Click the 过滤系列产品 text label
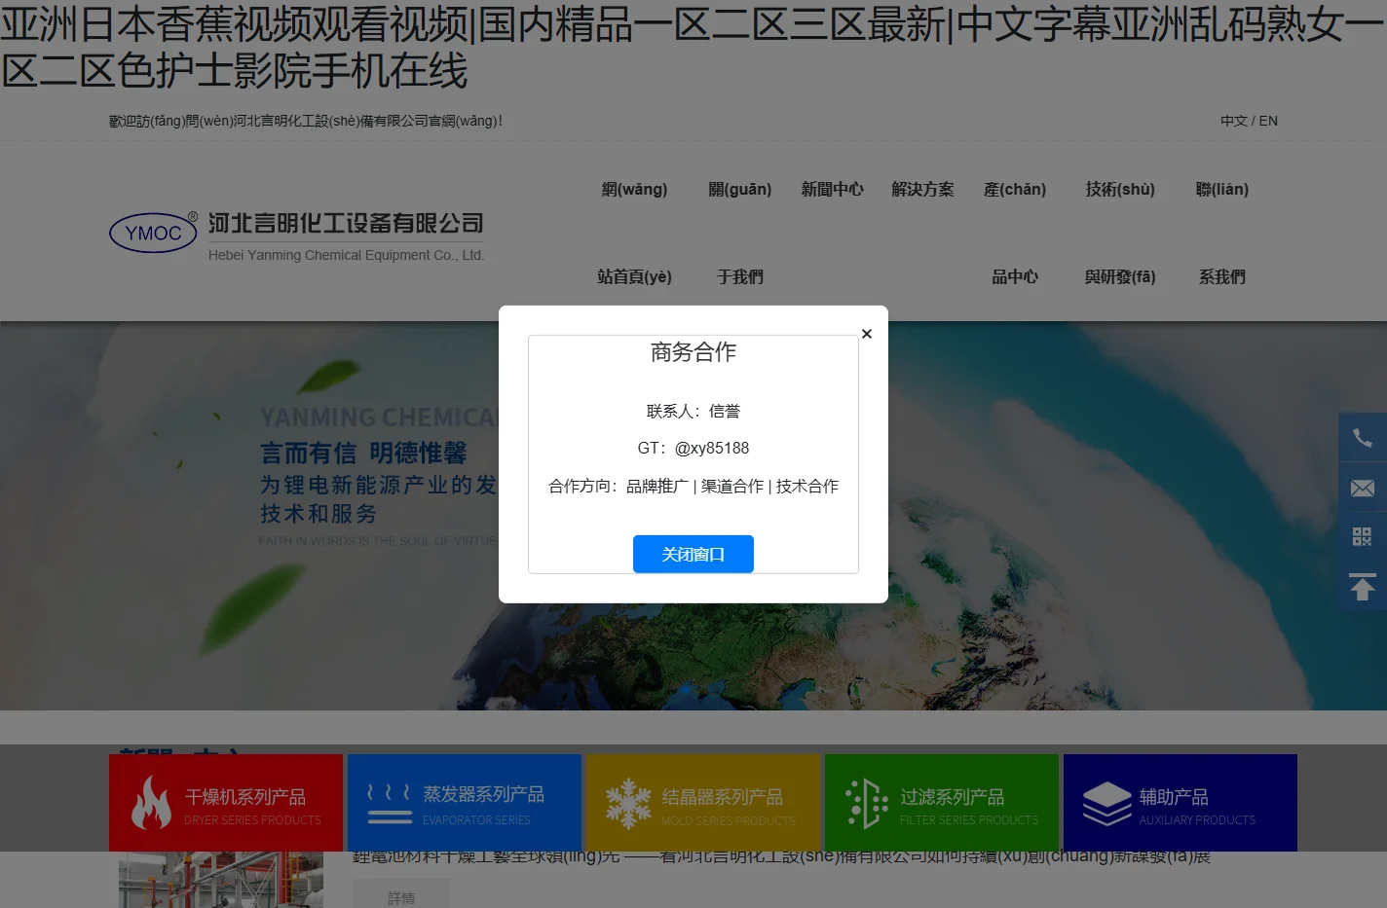1387x908 pixels. coord(953,797)
